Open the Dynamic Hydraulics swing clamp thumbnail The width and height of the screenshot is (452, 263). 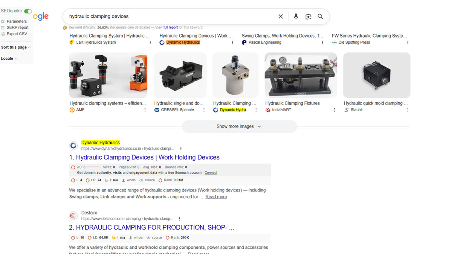(235, 75)
